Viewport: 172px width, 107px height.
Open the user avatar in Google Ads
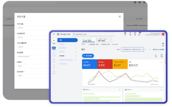point(163,34)
